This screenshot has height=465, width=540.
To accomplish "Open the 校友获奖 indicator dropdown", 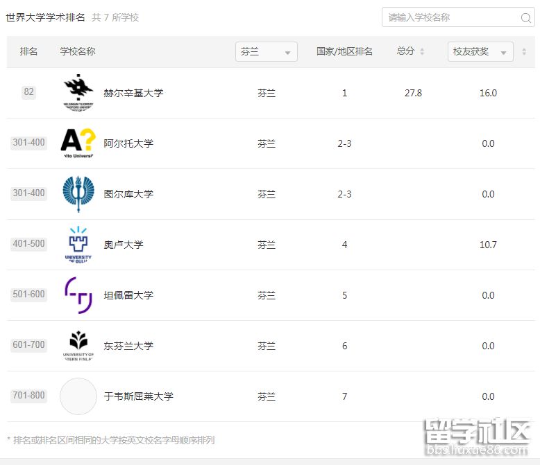I will [x=480, y=51].
